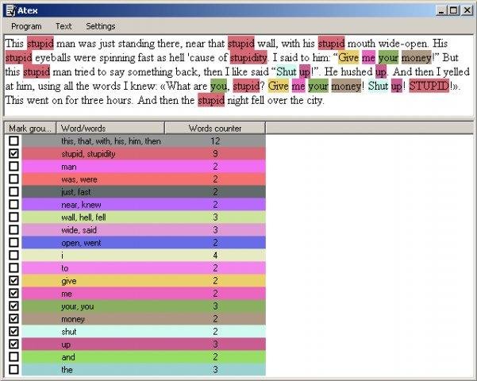Maximize the Atex window
Image resolution: width=477 pixels, height=381 pixels.
click(453, 10)
